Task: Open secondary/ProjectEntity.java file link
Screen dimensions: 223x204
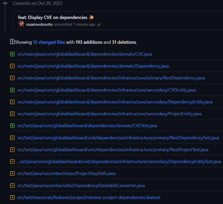Action: tap(109, 114)
